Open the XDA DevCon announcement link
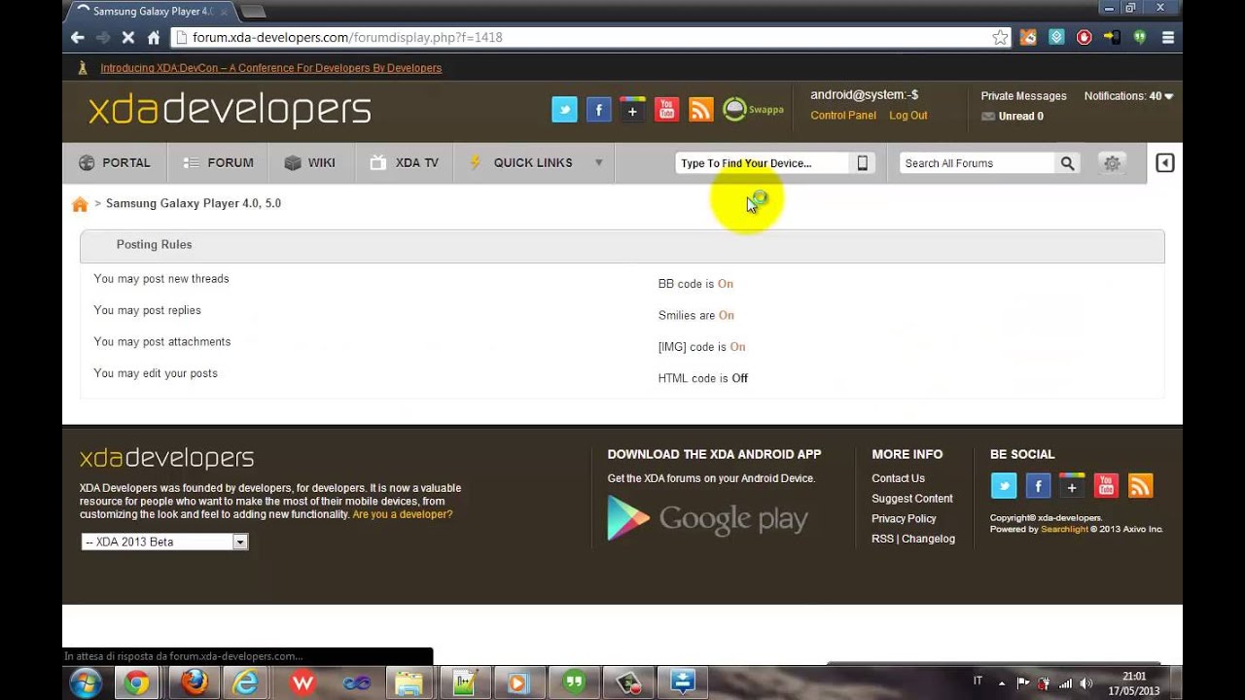Image resolution: width=1245 pixels, height=700 pixels. pyautogui.click(x=271, y=68)
